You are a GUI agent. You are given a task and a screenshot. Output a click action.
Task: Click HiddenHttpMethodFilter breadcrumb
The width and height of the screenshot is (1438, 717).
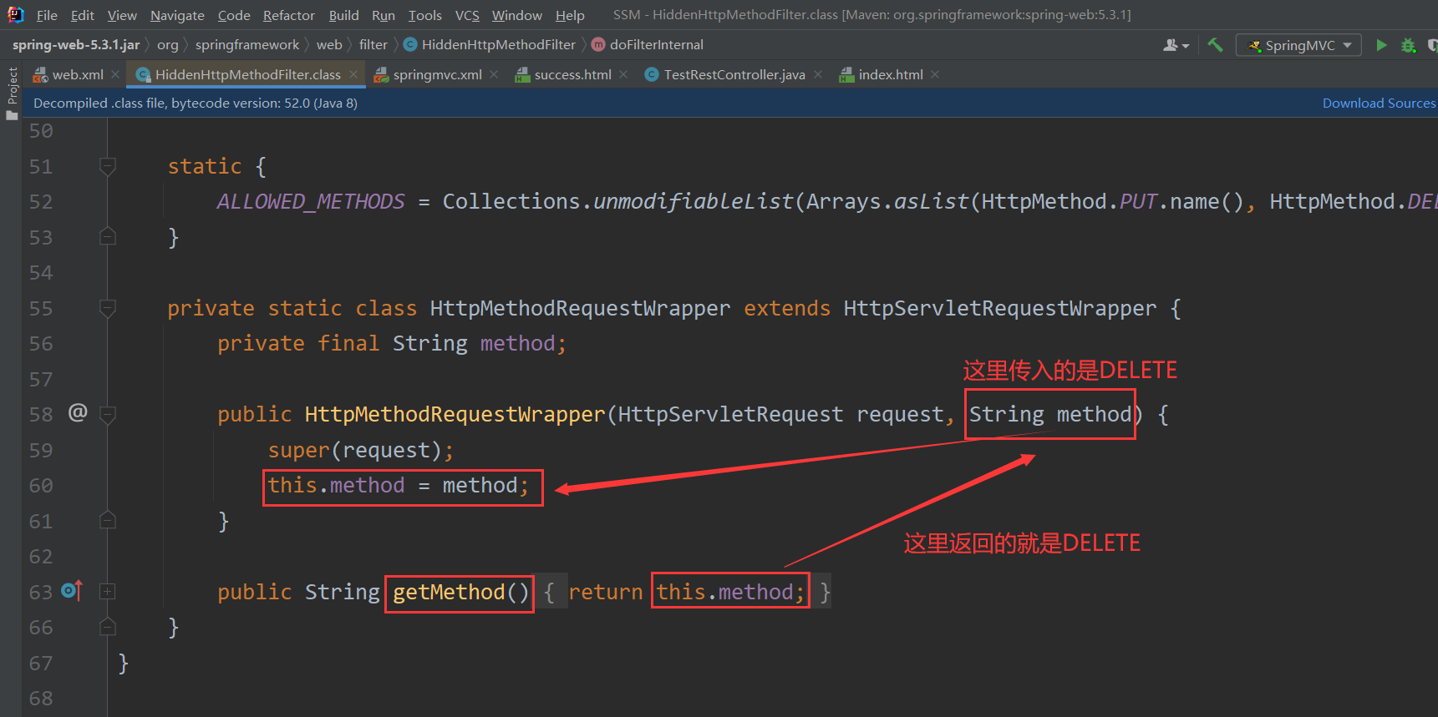(x=490, y=44)
